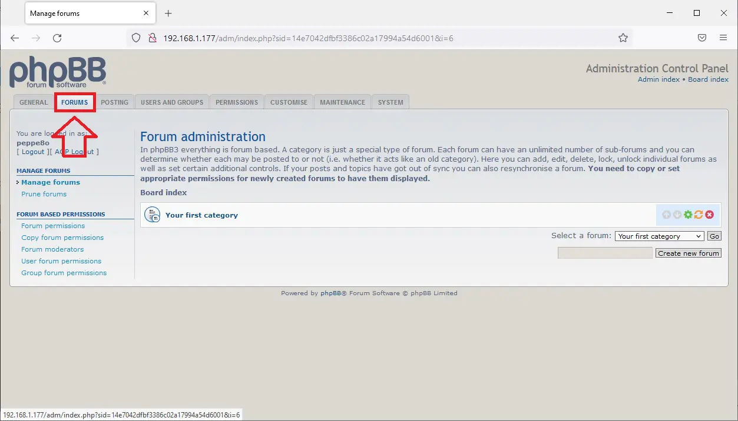Viewport: 738px width, 421px height.
Task: Open the Your first category link
Action: (x=201, y=215)
